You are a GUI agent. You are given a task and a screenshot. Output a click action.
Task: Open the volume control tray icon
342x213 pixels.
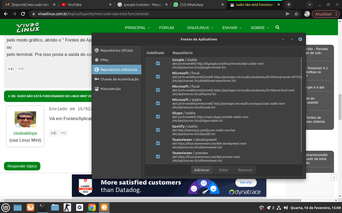tap(286, 208)
